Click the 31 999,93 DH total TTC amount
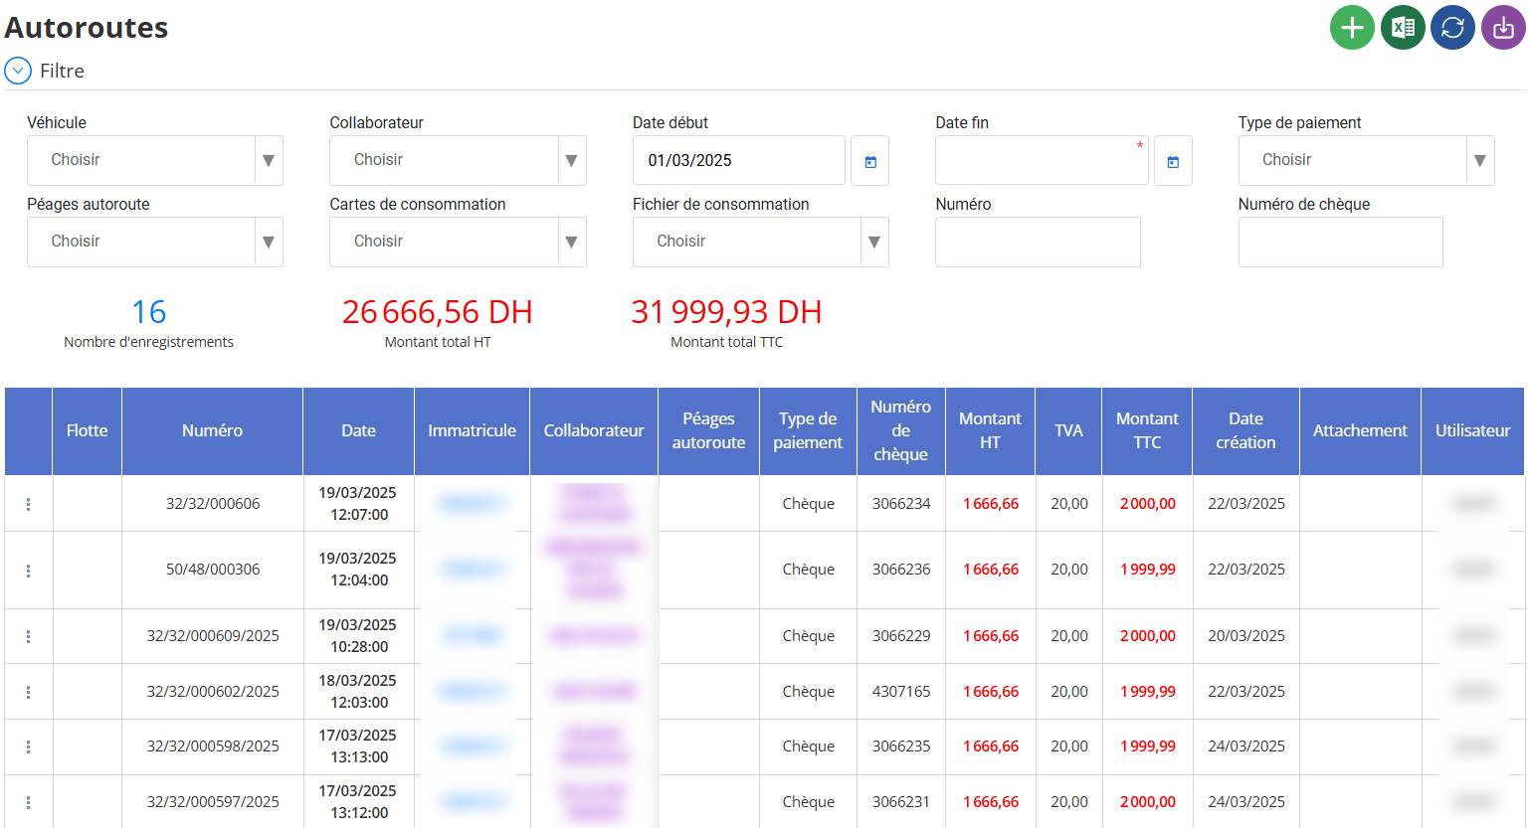Viewport: 1530px width, 828px height. tap(726, 312)
